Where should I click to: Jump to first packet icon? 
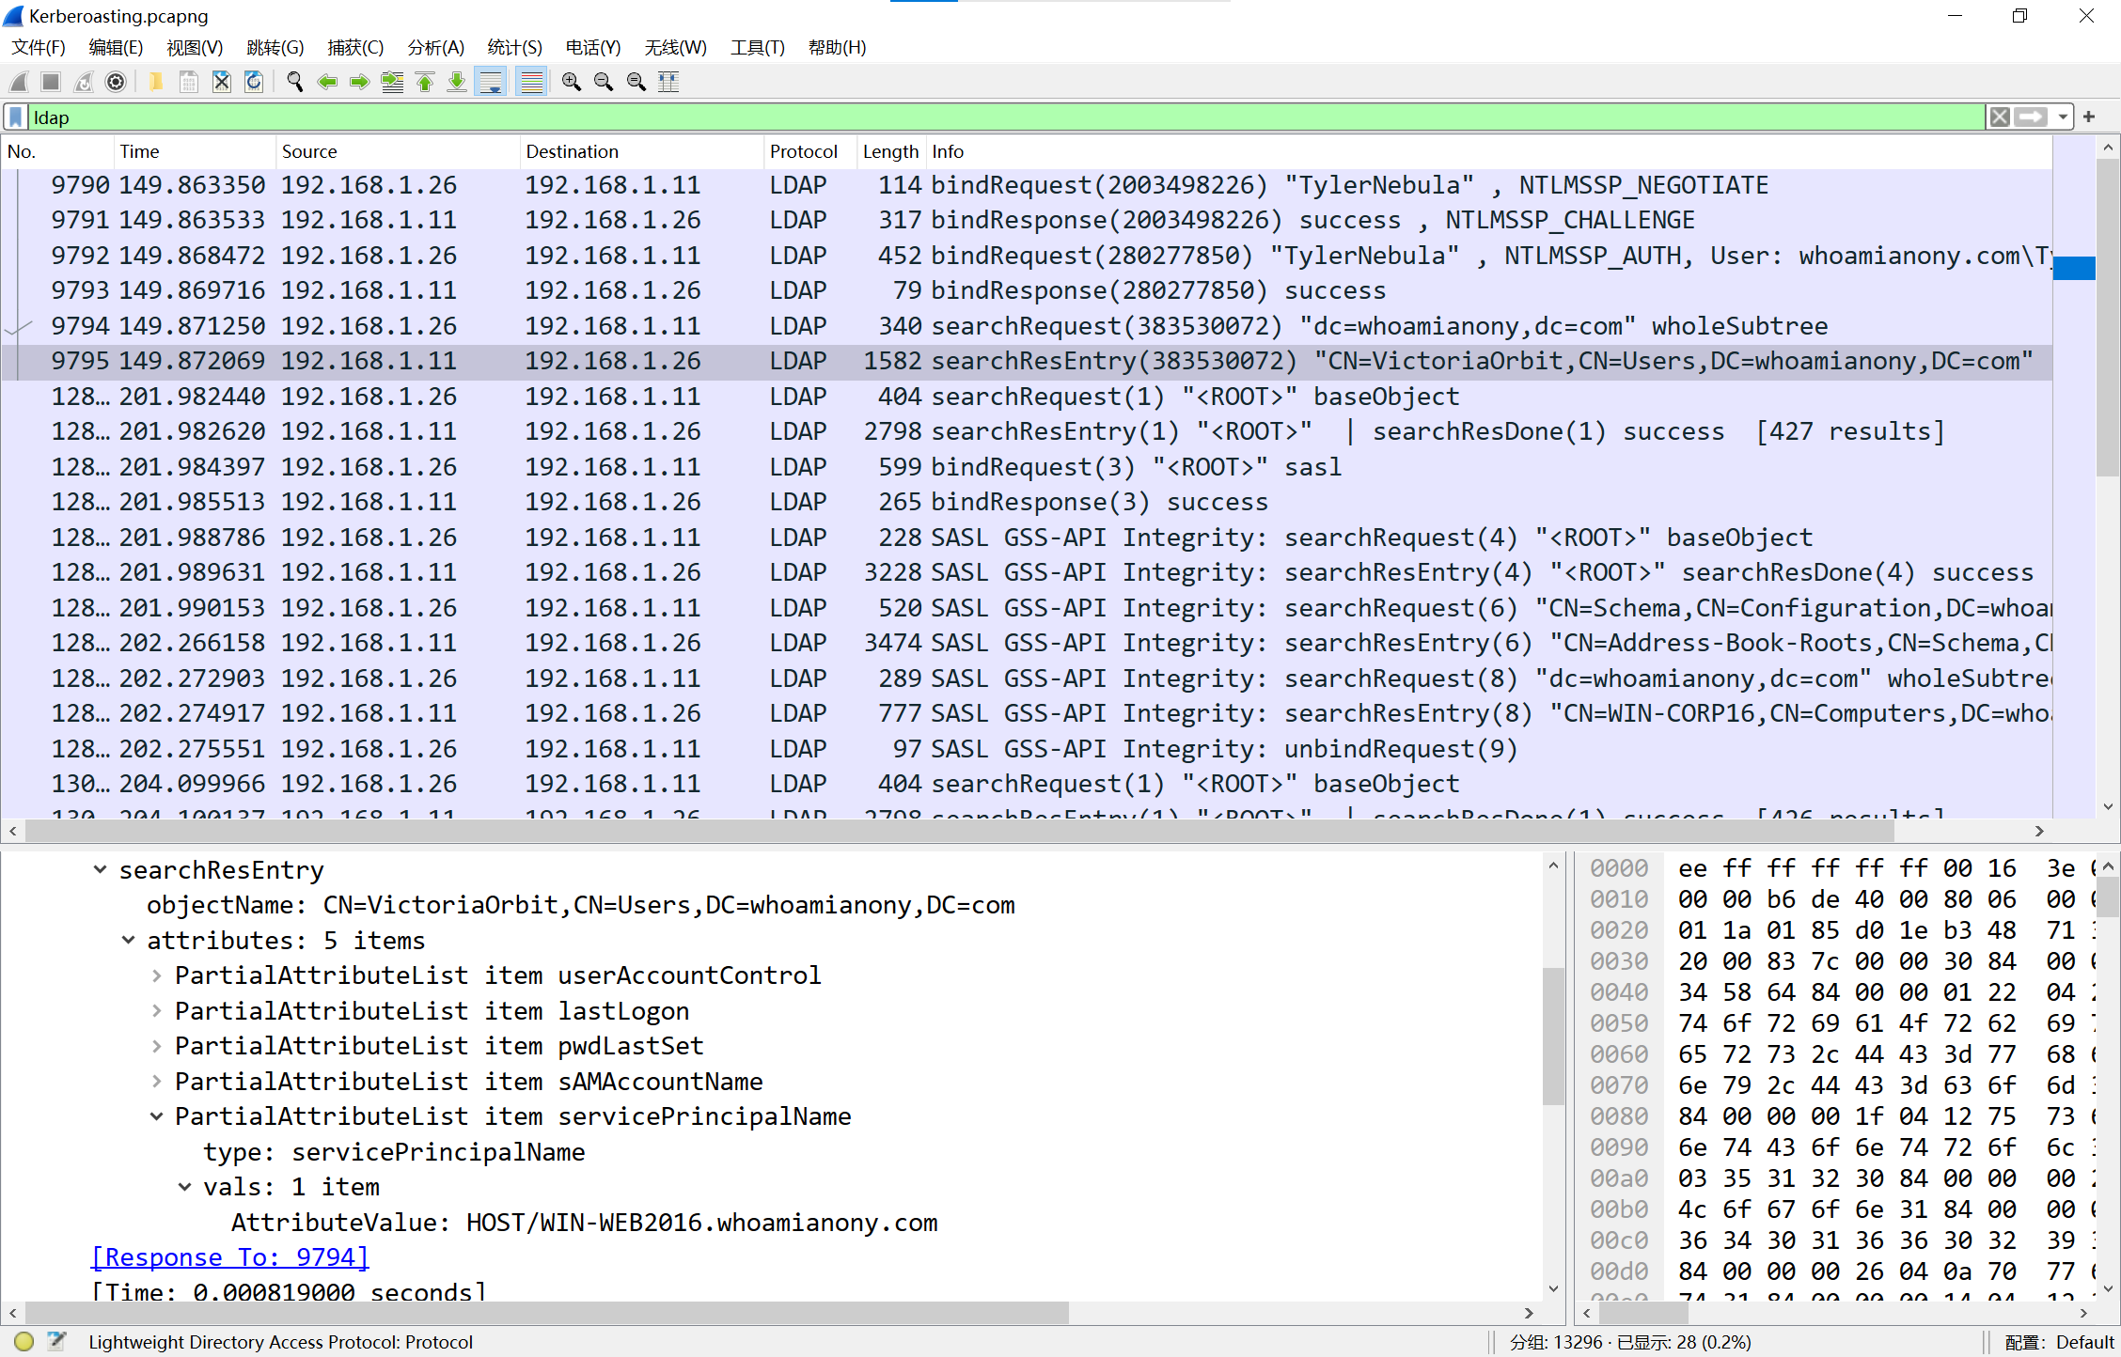click(425, 82)
